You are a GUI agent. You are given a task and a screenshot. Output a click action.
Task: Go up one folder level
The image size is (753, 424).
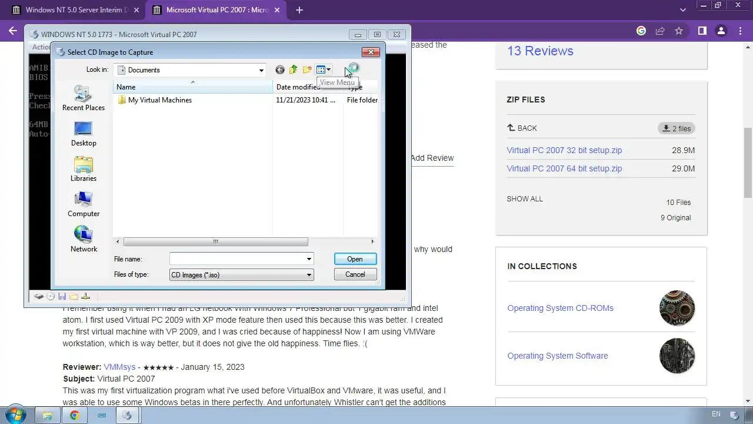(293, 70)
